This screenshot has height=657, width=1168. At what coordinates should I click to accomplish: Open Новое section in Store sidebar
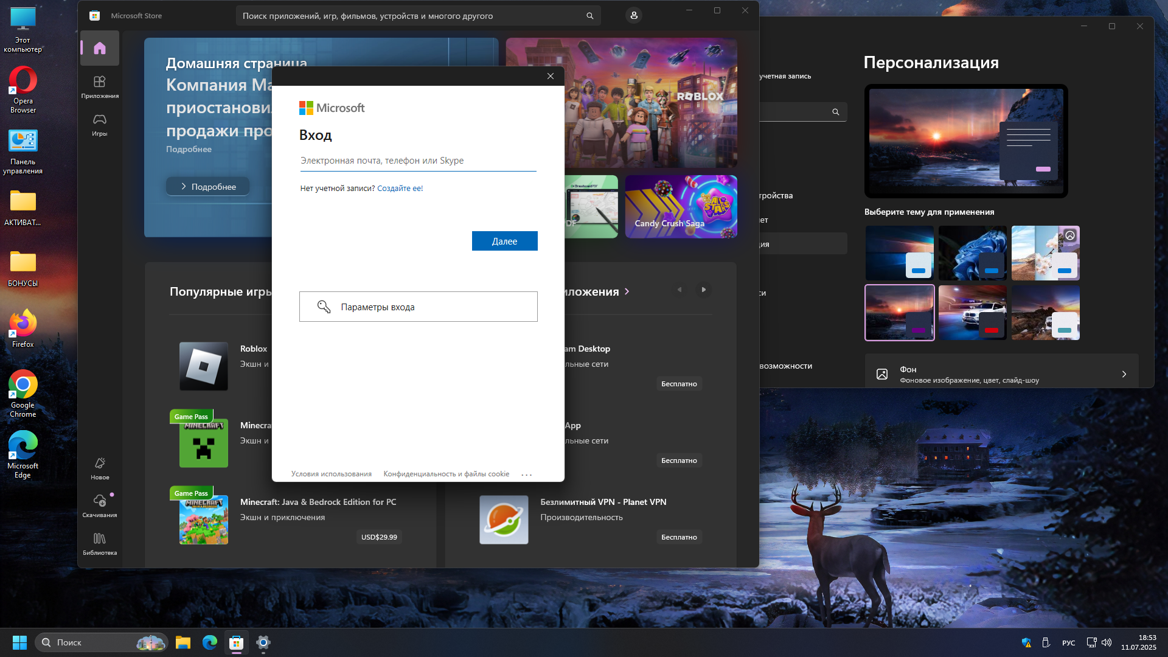click(x=100, y=468)
